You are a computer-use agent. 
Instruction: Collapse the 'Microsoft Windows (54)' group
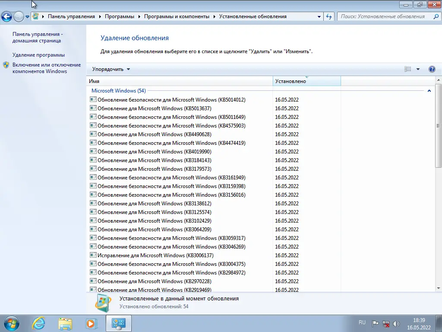pos(429,91)
